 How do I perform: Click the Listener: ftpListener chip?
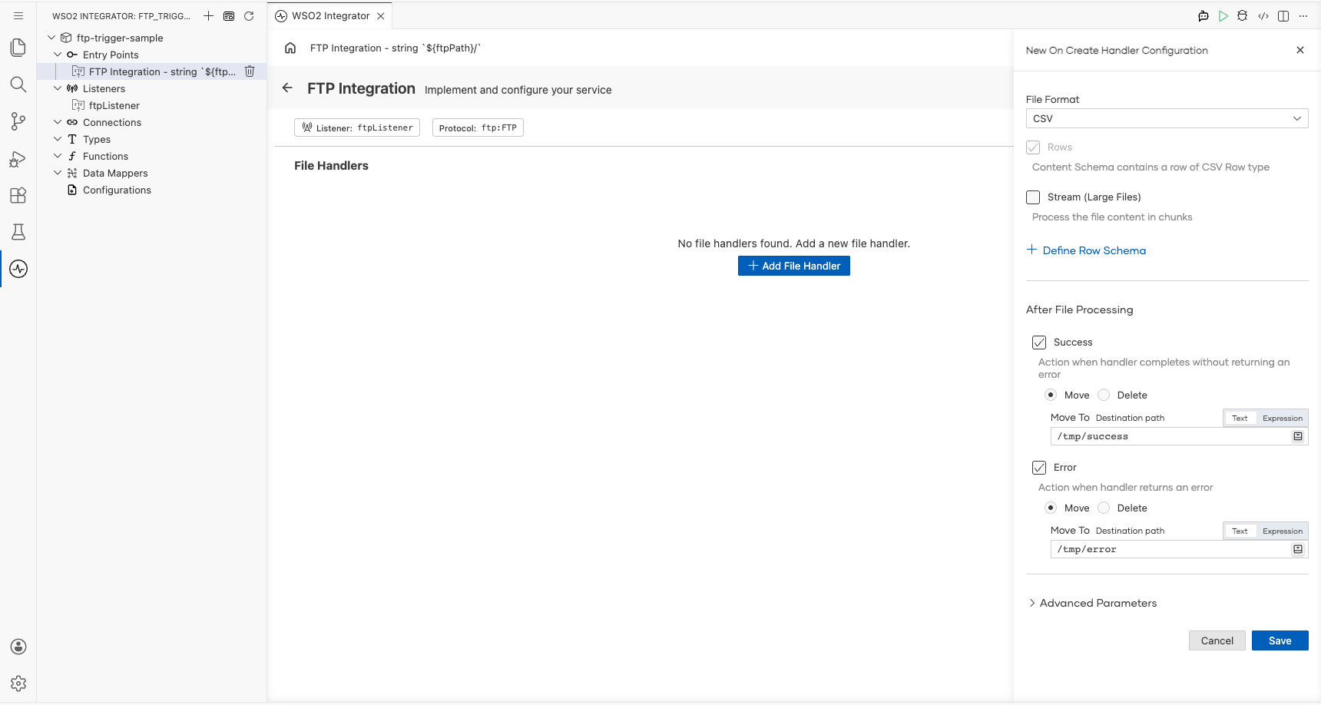pos(357,127)
